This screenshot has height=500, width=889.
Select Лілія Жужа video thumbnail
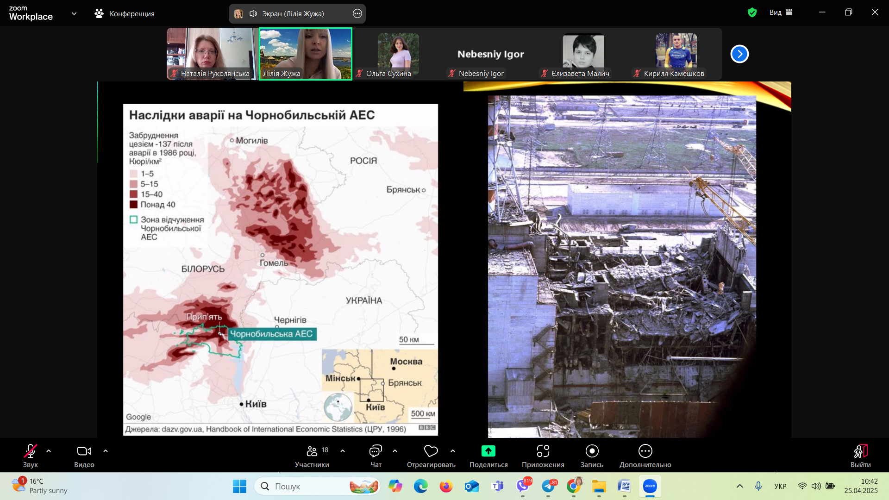click(306, 53)
